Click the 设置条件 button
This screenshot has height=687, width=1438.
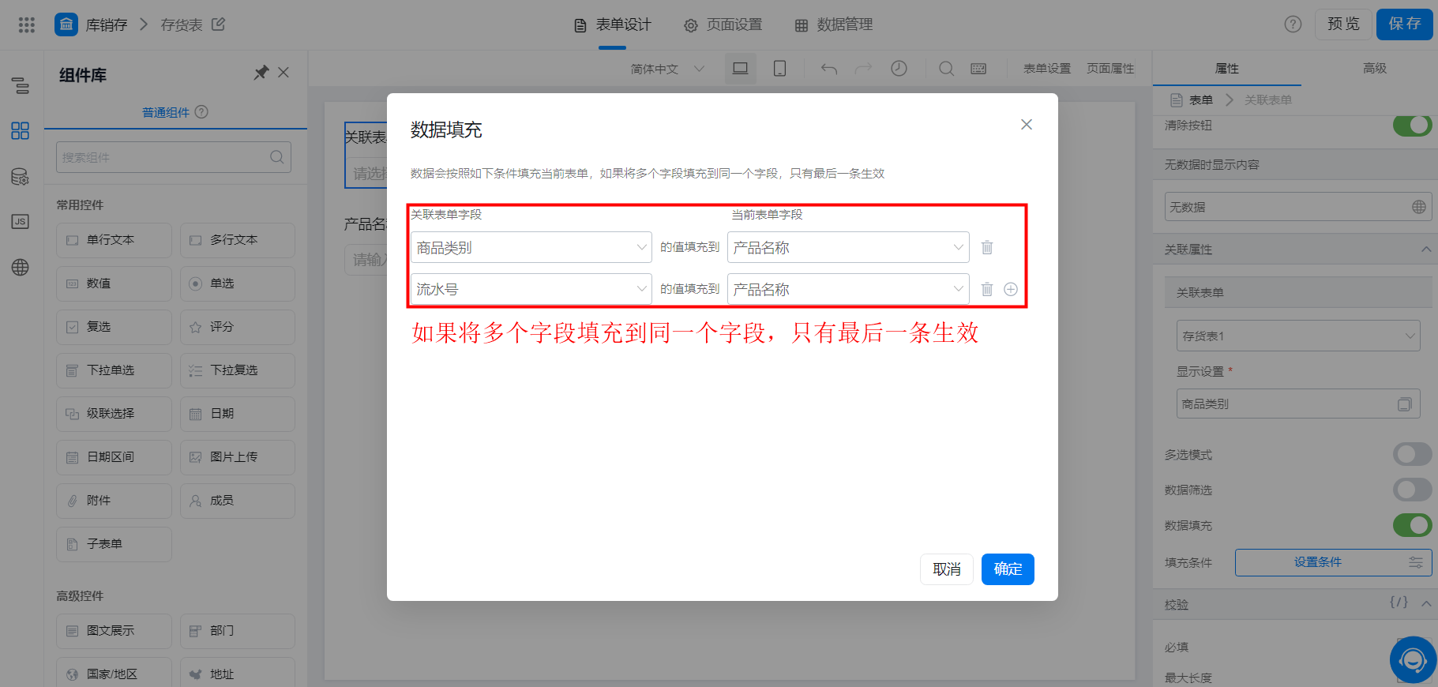coord(1334,562)
